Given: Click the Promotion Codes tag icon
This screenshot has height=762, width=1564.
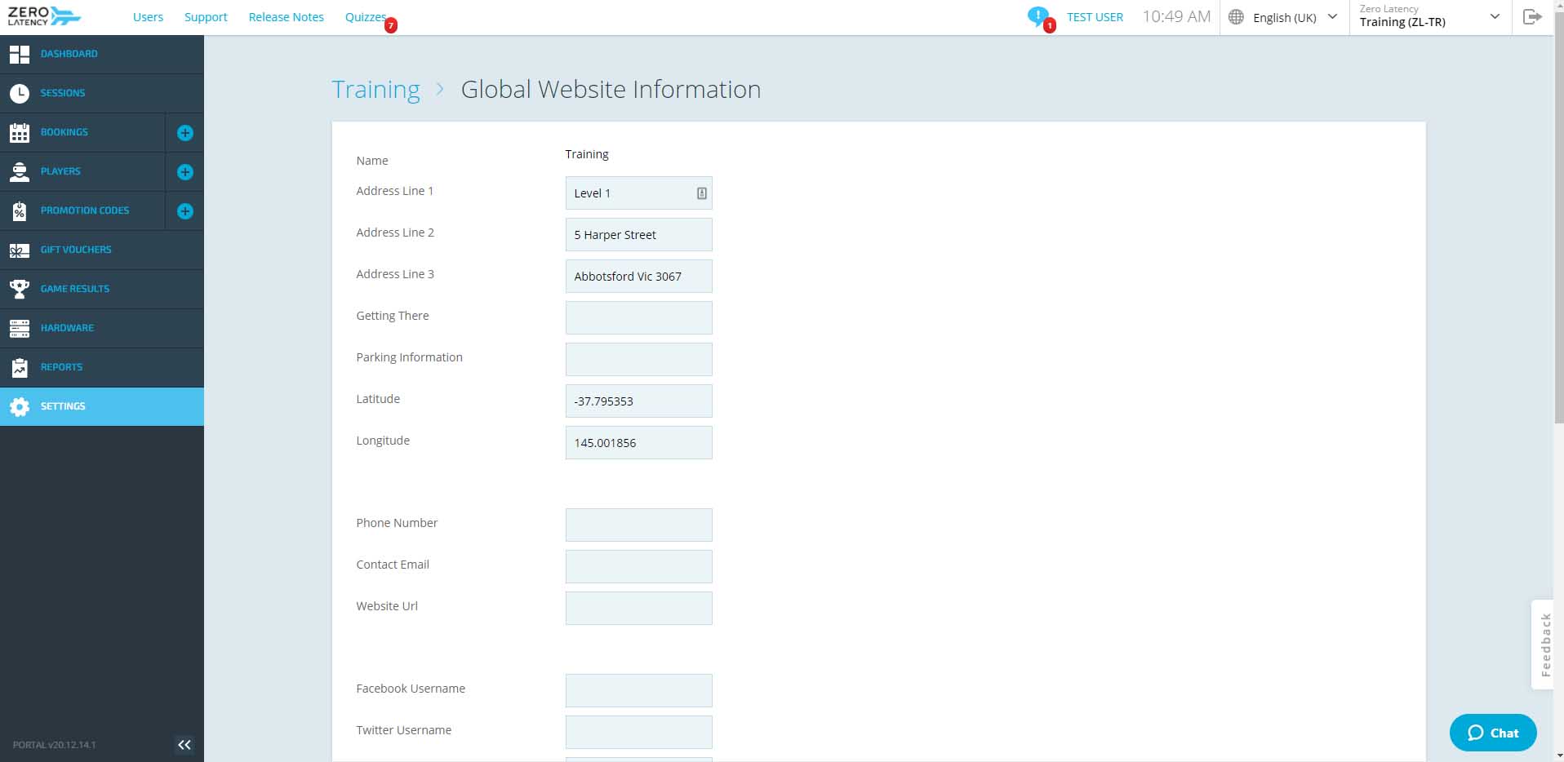Looking at the screenshot, I should pyautogui.click(x=20, y=210).
